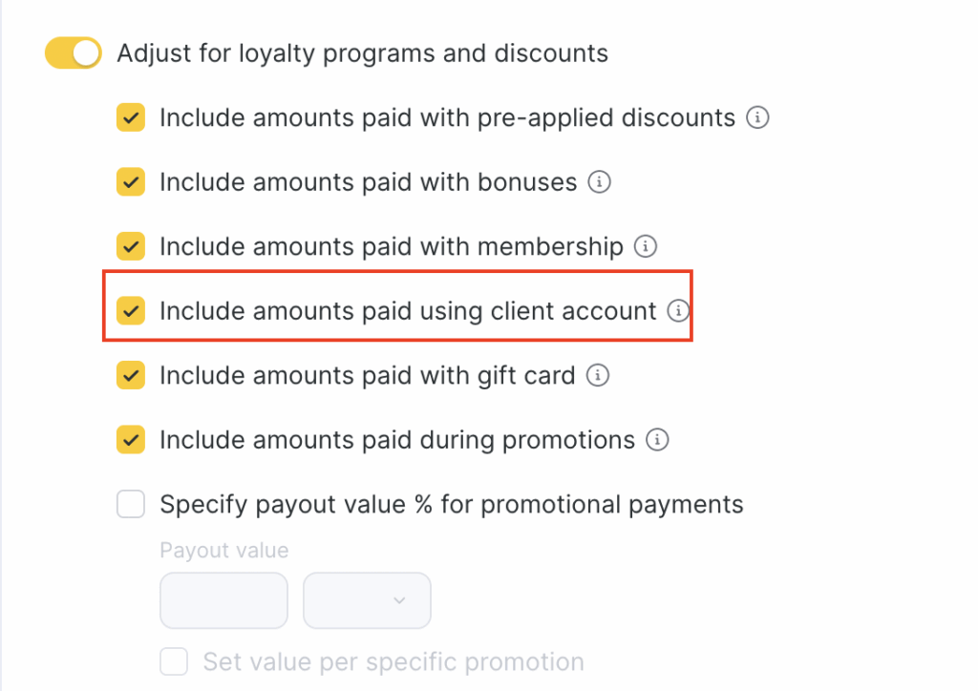Click 'Include amounts paid with gift card' label
Screen dimensions: 978x691
pos(367,376)
